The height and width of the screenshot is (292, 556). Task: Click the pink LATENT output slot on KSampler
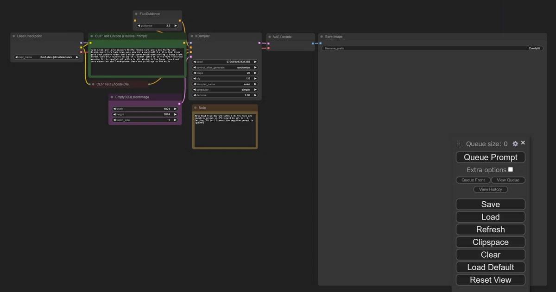[259, 43]
